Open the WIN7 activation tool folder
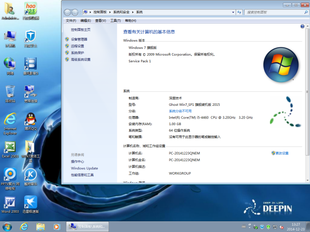This screenshot has width=310, height=232. [30, 151]
